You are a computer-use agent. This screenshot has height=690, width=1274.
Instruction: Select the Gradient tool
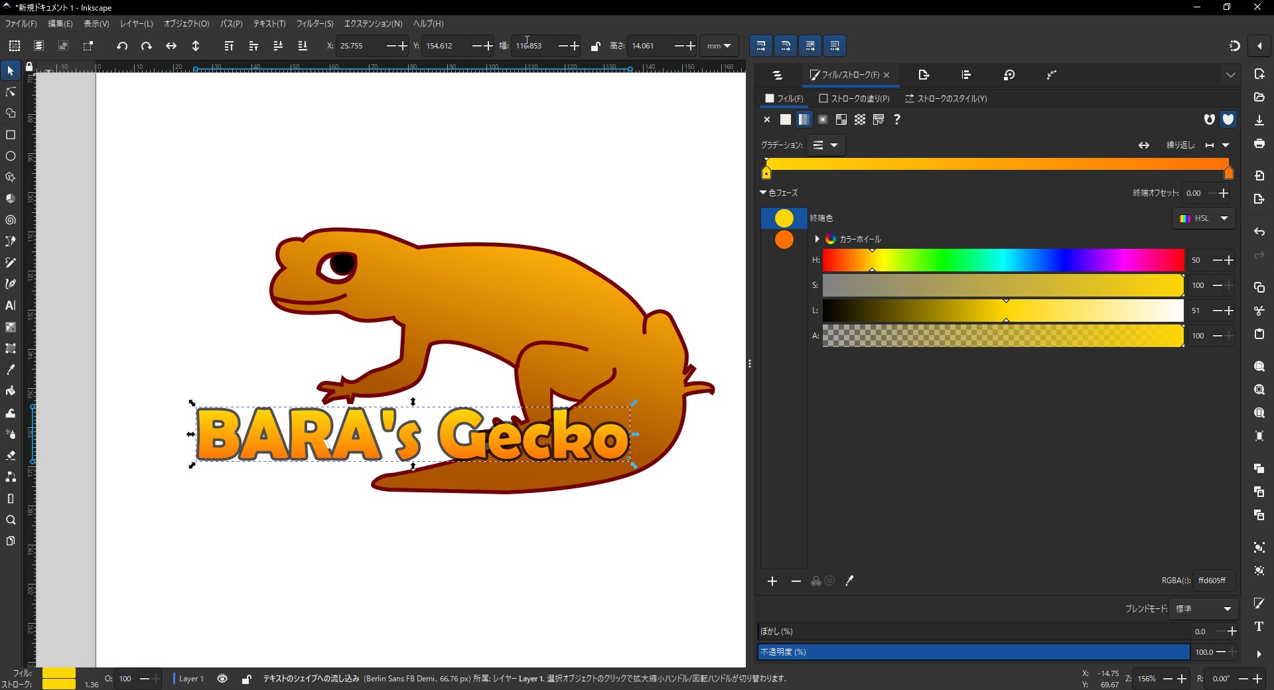pos(11,327)
